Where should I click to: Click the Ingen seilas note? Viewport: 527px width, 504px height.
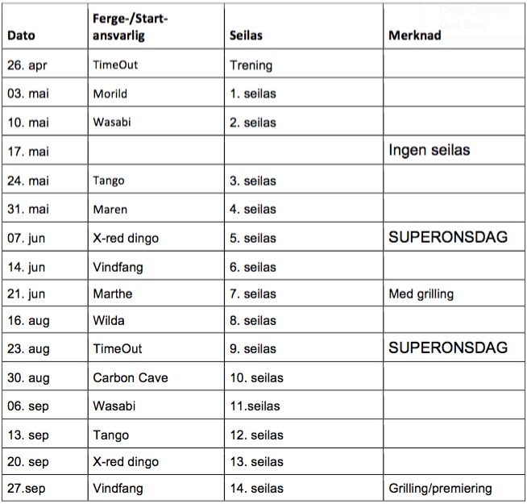pyautogui.click(x=429, y=150)
